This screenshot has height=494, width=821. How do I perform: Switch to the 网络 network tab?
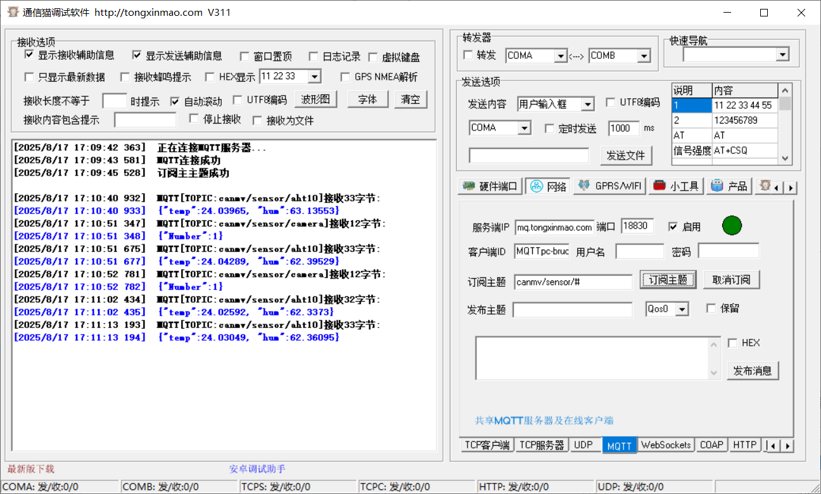tap(549, 186)
